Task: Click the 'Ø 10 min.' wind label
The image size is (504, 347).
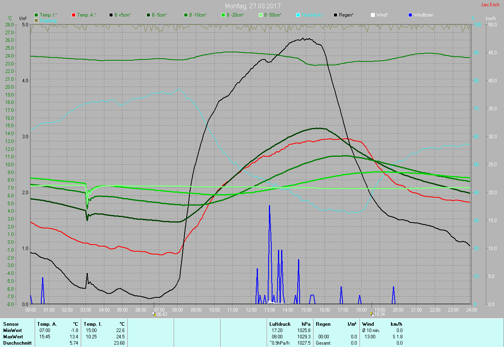Action: click(x=371, y=330)
